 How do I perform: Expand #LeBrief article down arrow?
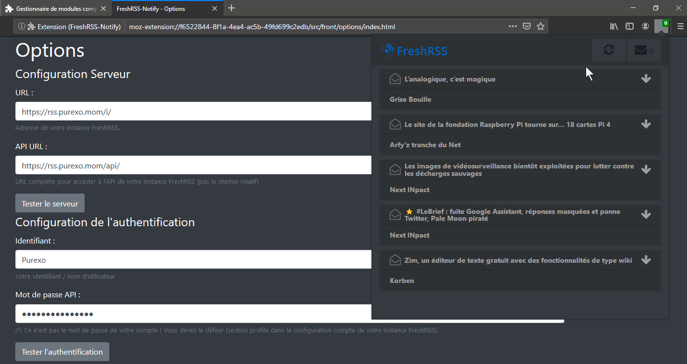646,214
